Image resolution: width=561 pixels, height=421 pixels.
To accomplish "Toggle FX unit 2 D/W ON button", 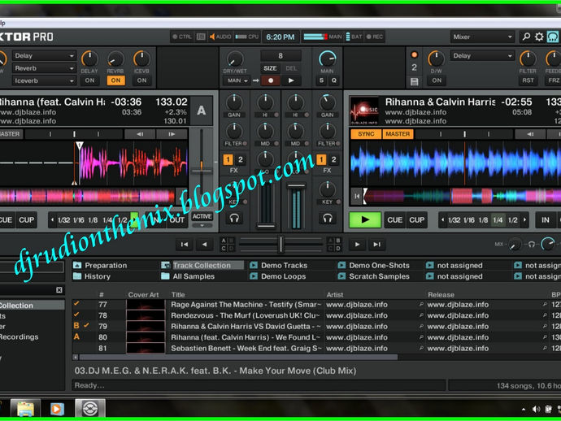I will (437, 80).
